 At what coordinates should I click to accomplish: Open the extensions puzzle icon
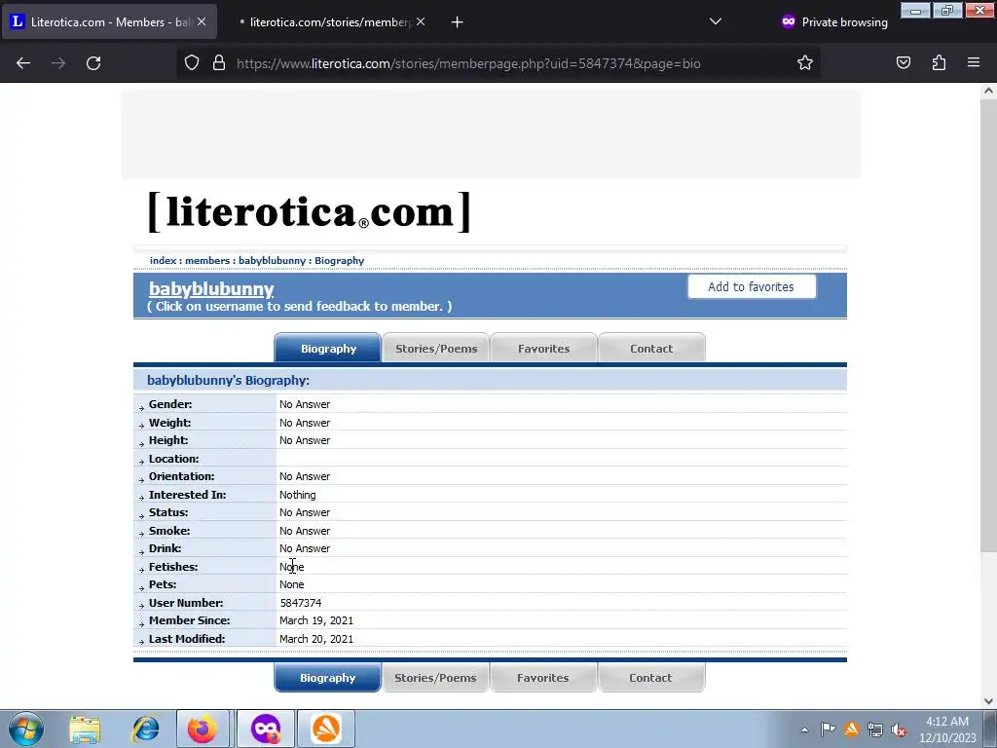coord(939,63)
